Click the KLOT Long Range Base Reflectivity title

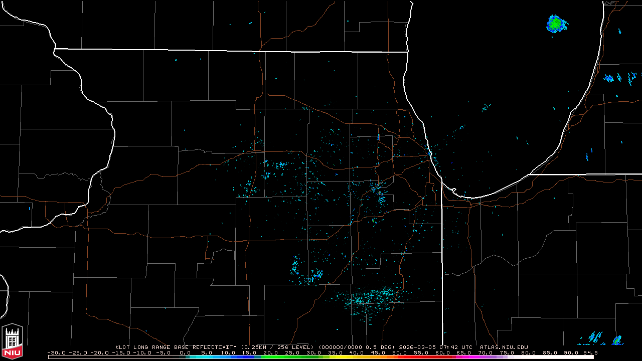pyautogui.click(x=176, y=347)
